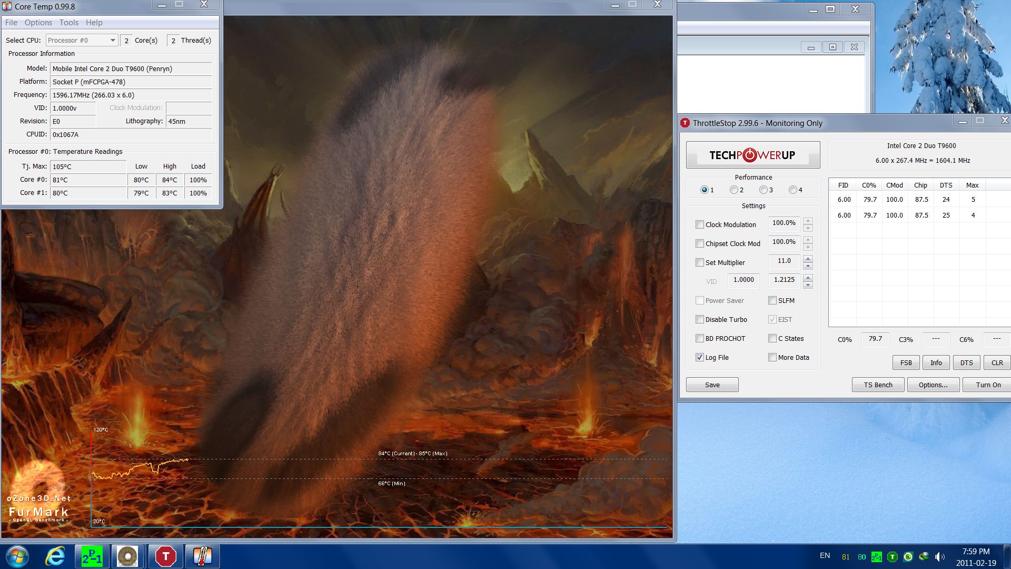Click the DTS button
Viewport: 1011px width, 569px height.
(x=966, y=362)
